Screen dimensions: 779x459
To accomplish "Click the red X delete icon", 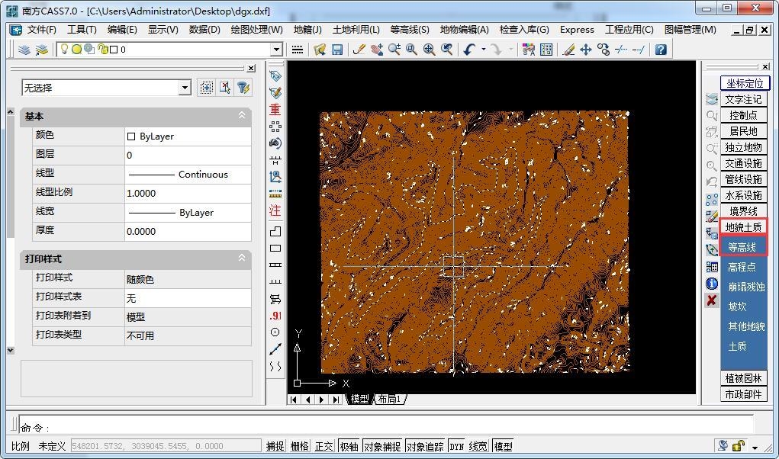I will 712,300.
